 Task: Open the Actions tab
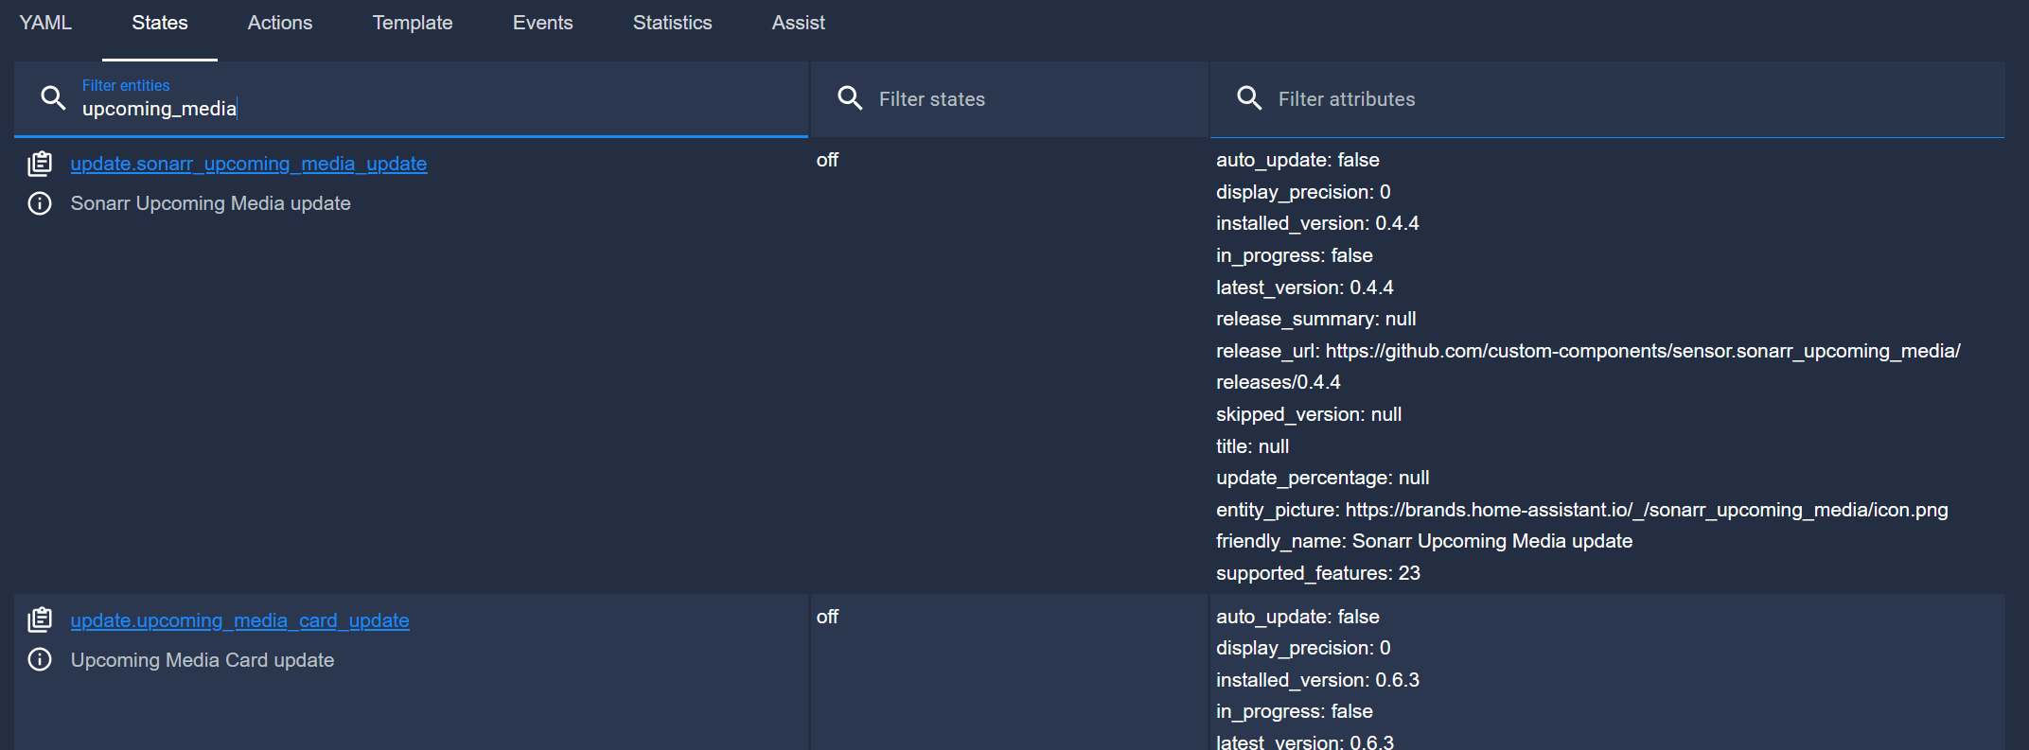279,23
